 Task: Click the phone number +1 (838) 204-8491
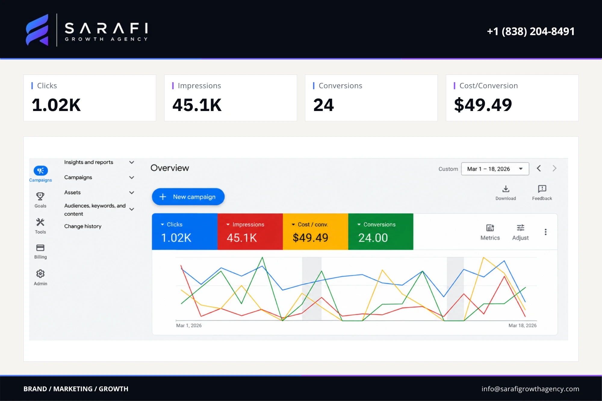coord(531,31)
